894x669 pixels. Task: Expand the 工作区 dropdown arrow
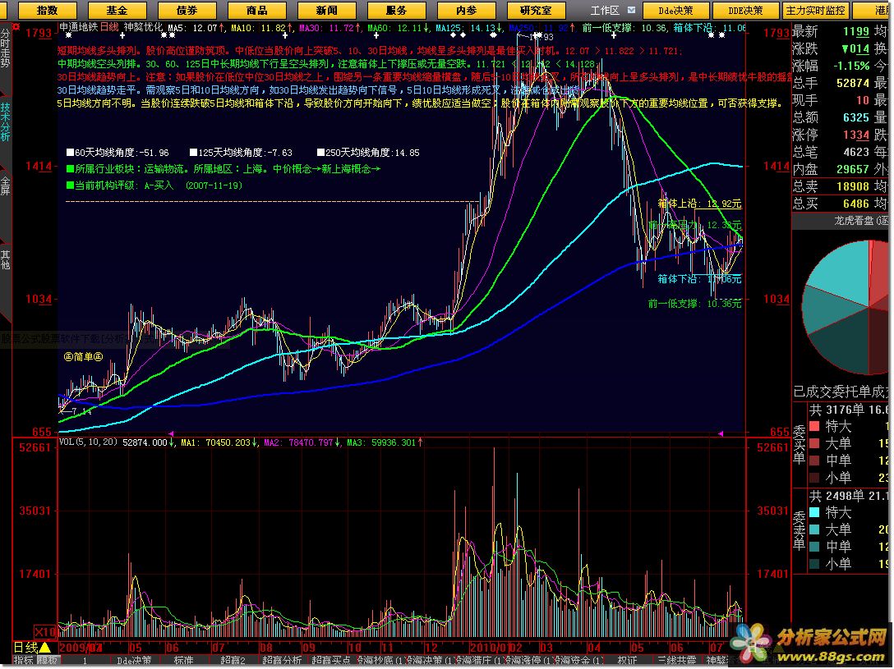(631, 10)
